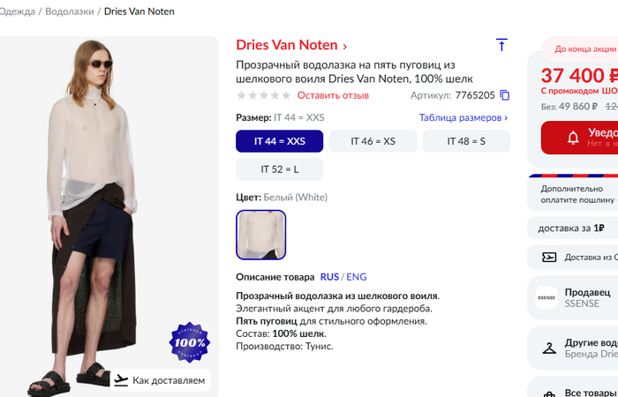The width and height of the screenshot is (618, 397).
Task: Open the 'Таблица размеров' size chart
Action: click(463, 117)
